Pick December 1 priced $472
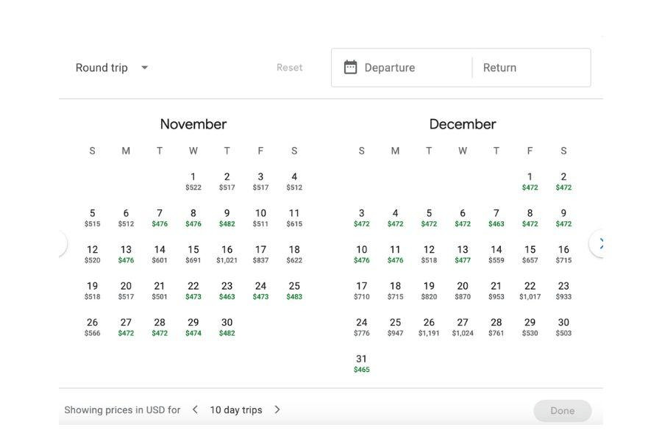662x441 pixels. [x=530, y=181]
